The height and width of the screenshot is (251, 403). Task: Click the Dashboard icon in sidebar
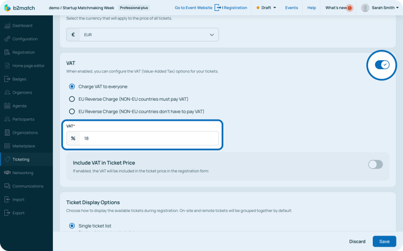click(x=7, y=26)
